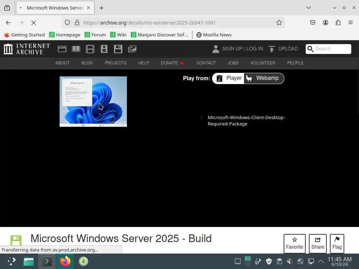Open the clipboard tray icon
This screenshot has height=269, width=359.
tap(279, 261)
